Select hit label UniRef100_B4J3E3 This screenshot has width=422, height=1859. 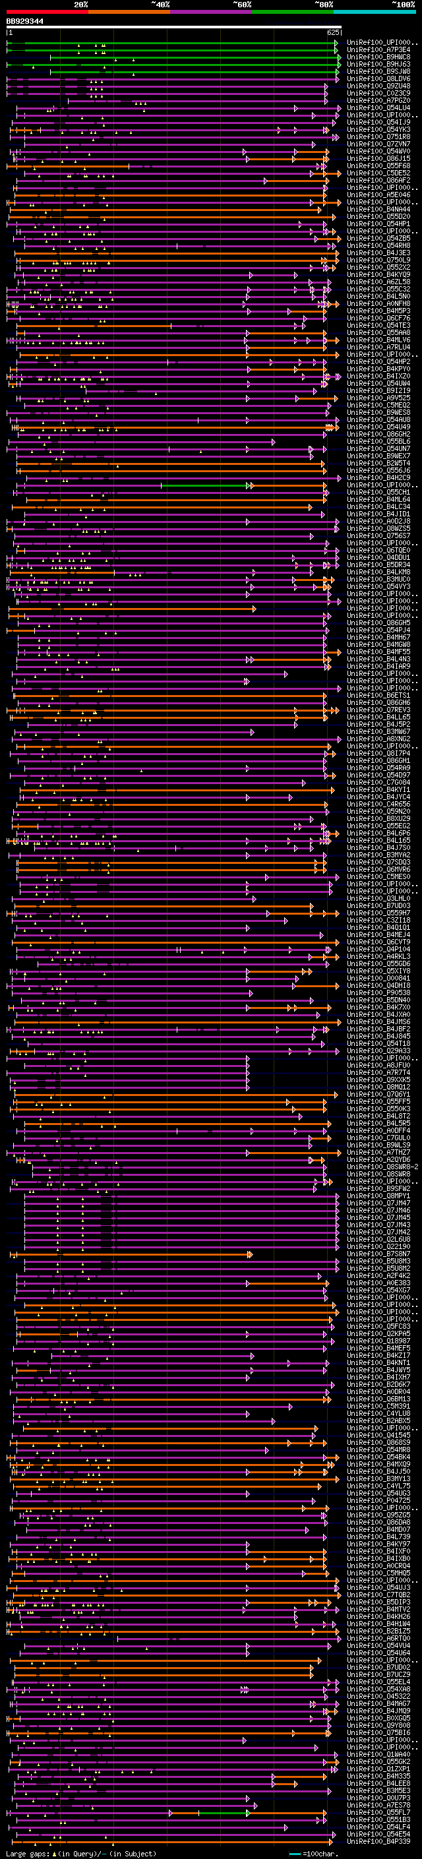(378, 253)
